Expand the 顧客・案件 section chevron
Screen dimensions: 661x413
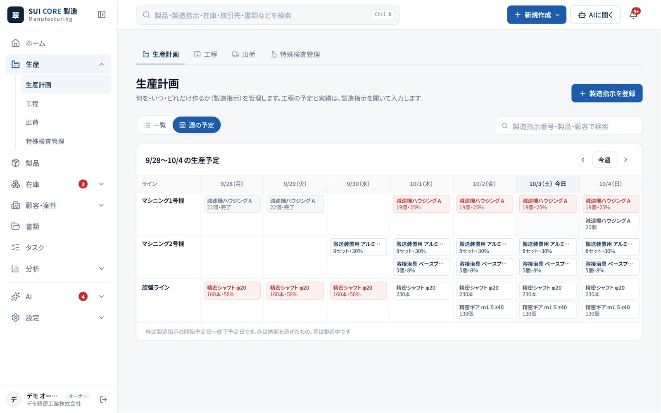point(101,205)
